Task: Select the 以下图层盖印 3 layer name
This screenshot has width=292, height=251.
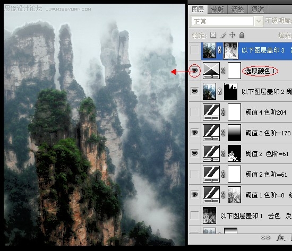Action: (x=263, y=50)
